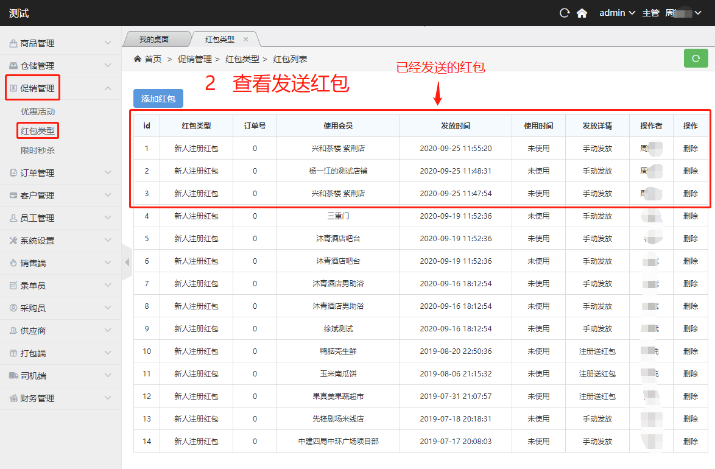The width and height of the screenshot is (715, 469).
Task: Click the 仓储管理 sidebar icon
Action: 13,66
